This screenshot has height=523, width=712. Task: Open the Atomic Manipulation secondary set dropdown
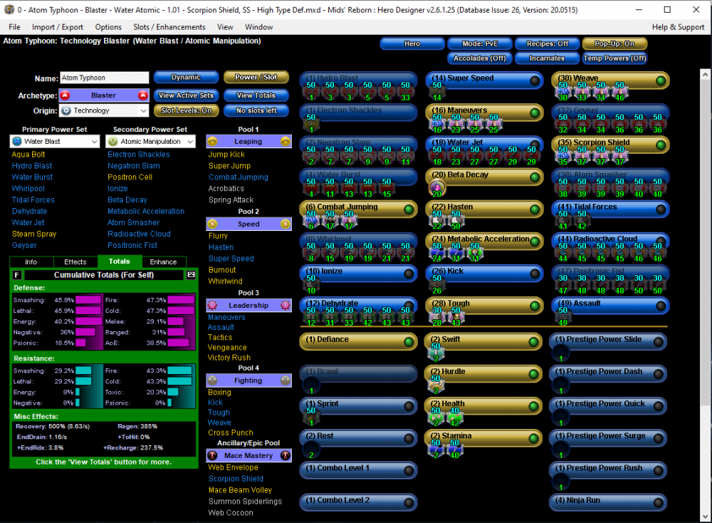pyautogui.click(x=151, y=142)
